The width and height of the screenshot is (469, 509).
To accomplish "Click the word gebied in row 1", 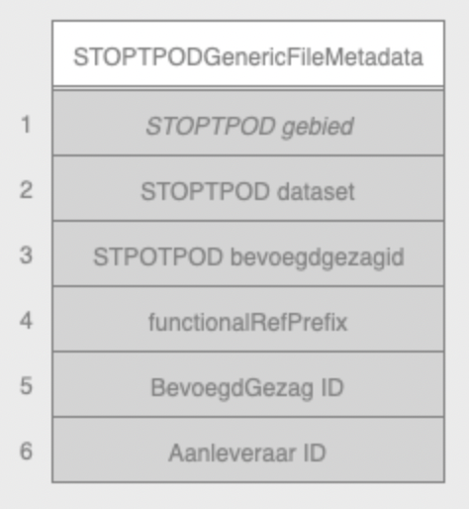I will [x=318, y=127].
